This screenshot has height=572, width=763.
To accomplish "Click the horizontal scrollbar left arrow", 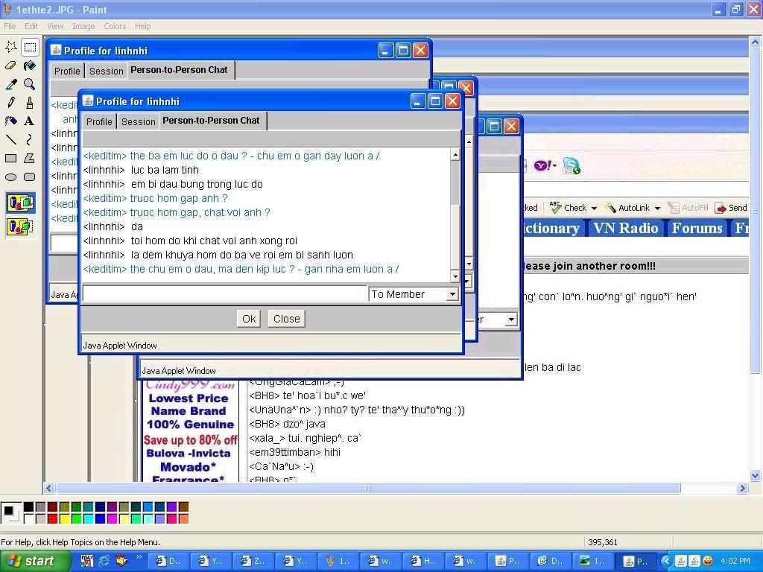I will [48, 488].
